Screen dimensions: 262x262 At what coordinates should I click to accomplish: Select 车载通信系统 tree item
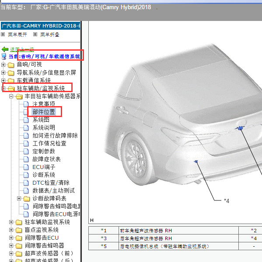point(34,80)
